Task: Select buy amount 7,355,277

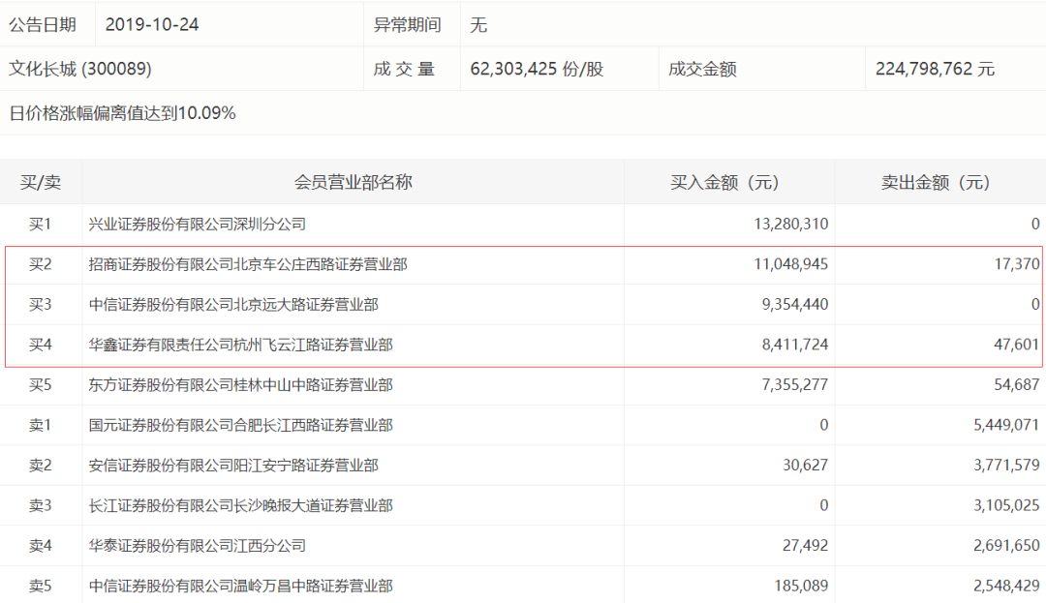Action: point(794,384)
